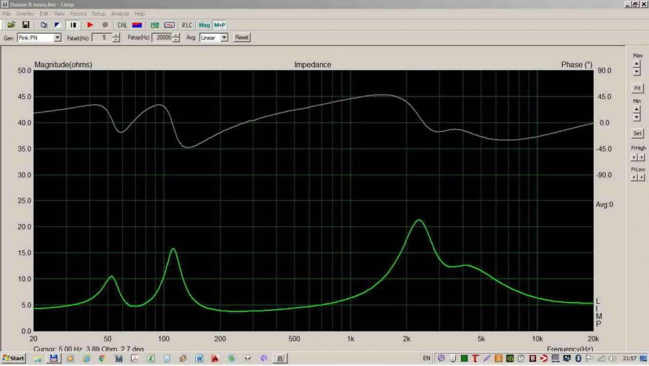Click the floppy disk taskbar button

pos(54,359)
